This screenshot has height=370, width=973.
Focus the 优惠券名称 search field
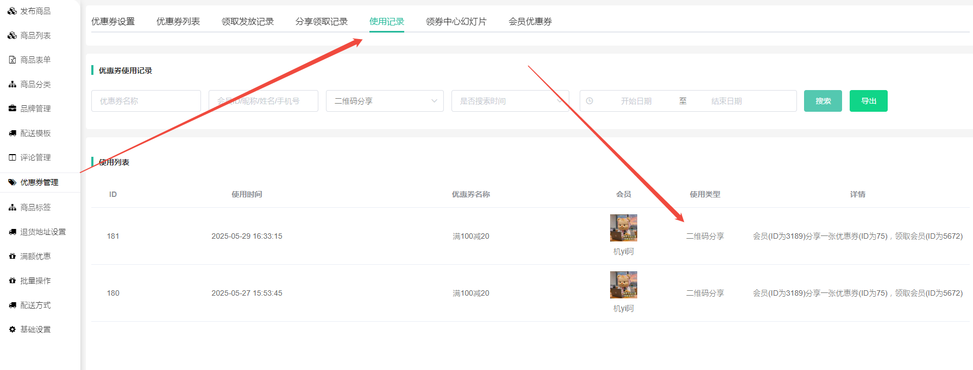146,101
